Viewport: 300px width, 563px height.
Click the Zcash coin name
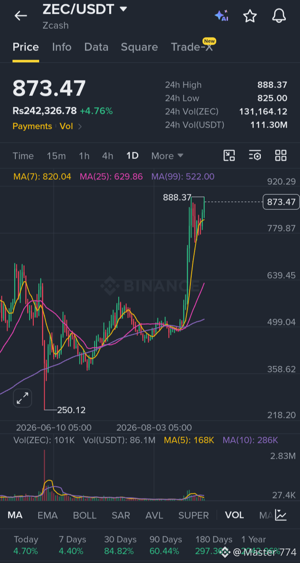[x=55, y=25]
